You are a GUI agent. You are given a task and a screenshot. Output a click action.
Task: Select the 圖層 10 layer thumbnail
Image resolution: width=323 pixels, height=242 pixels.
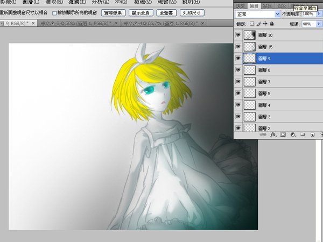pos(249,35)
